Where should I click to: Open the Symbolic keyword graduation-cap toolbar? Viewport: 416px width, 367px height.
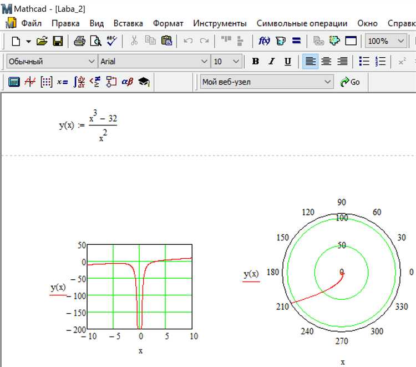(x=144, y=82)
